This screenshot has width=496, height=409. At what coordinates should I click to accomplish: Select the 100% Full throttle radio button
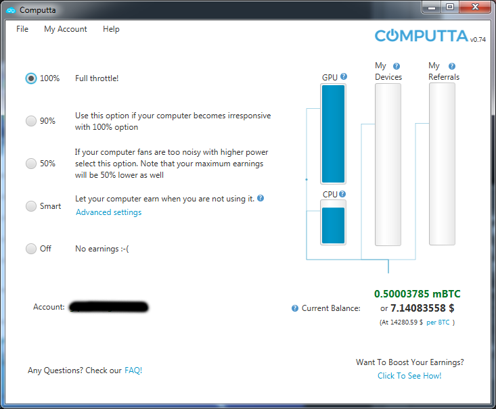pos(31,78)
